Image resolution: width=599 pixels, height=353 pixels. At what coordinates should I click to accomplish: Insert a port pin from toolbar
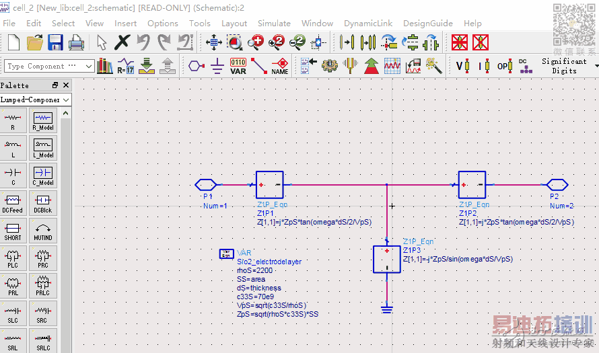click(197, 66)
